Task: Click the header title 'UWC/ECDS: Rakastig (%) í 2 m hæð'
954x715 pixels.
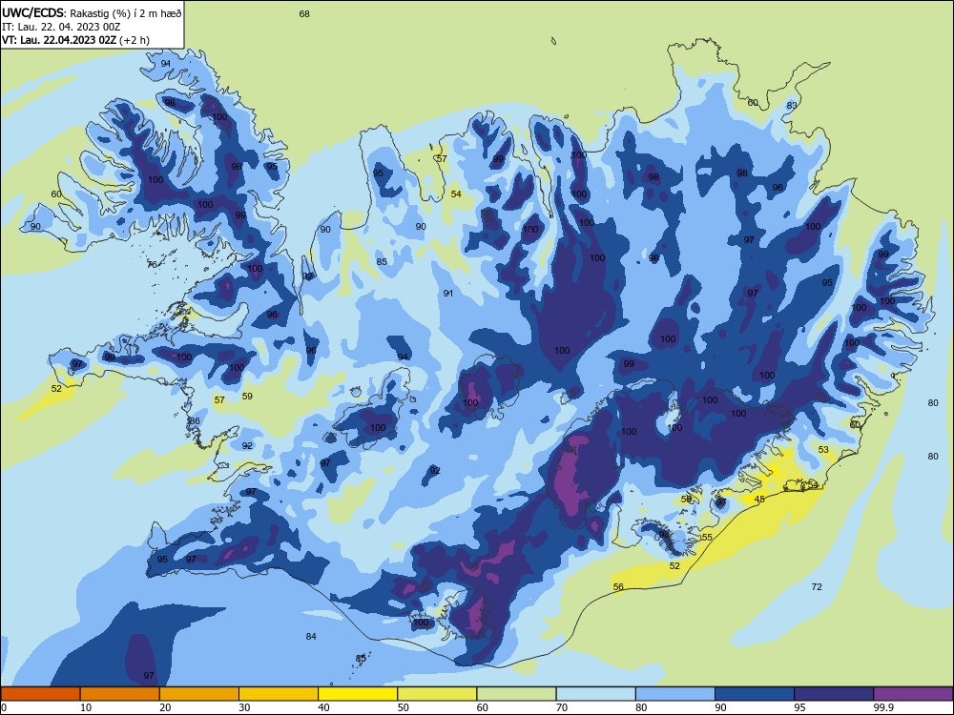Action: click(92, 12)
